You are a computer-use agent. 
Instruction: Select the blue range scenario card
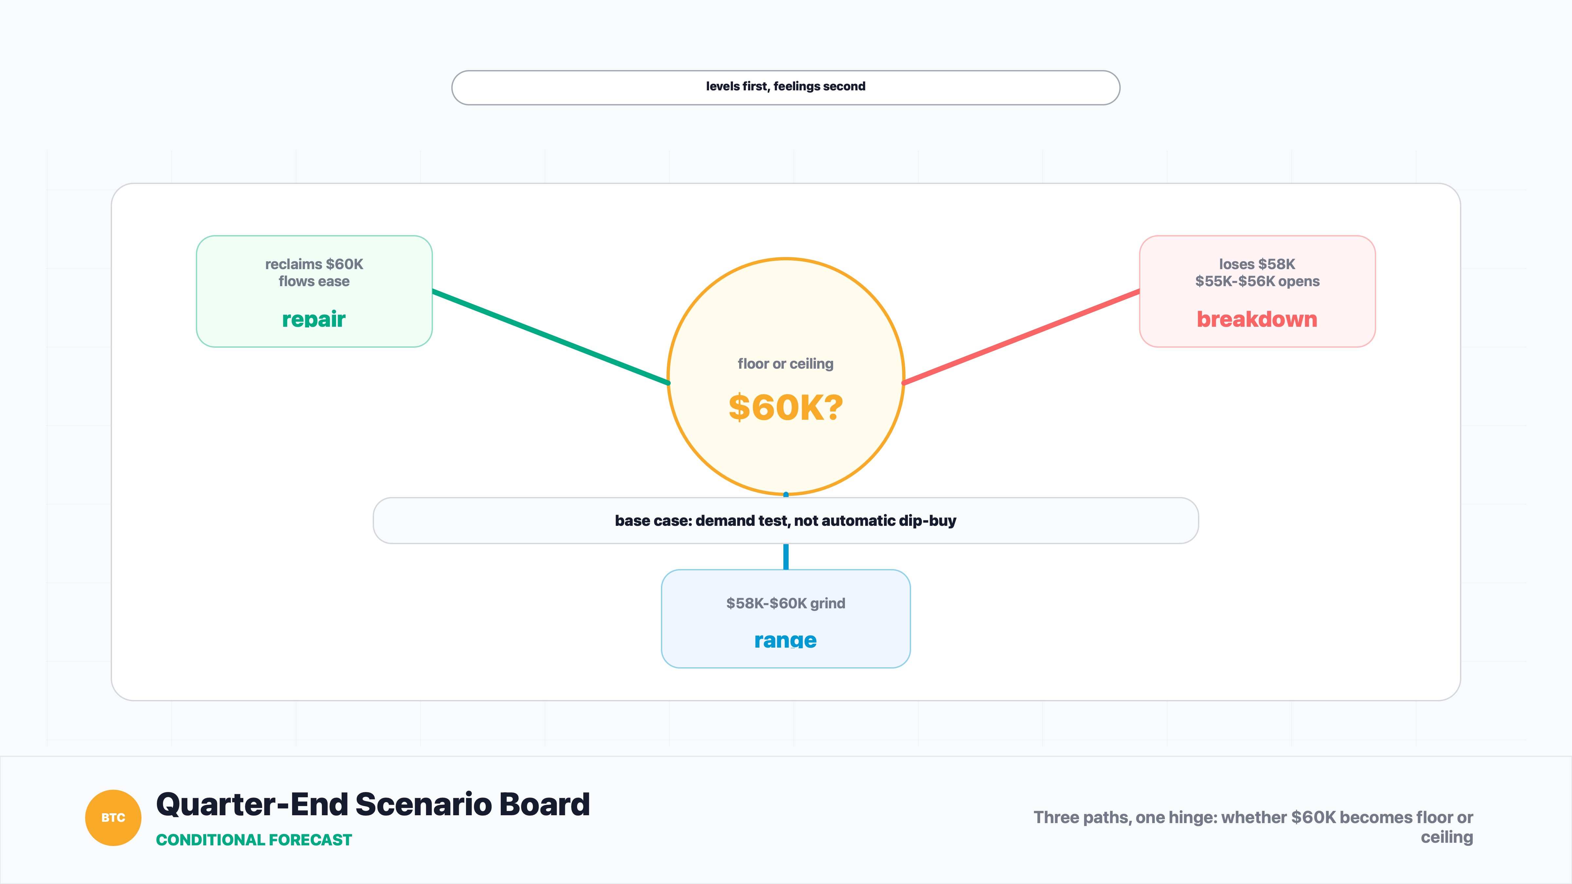pos(785,618)
